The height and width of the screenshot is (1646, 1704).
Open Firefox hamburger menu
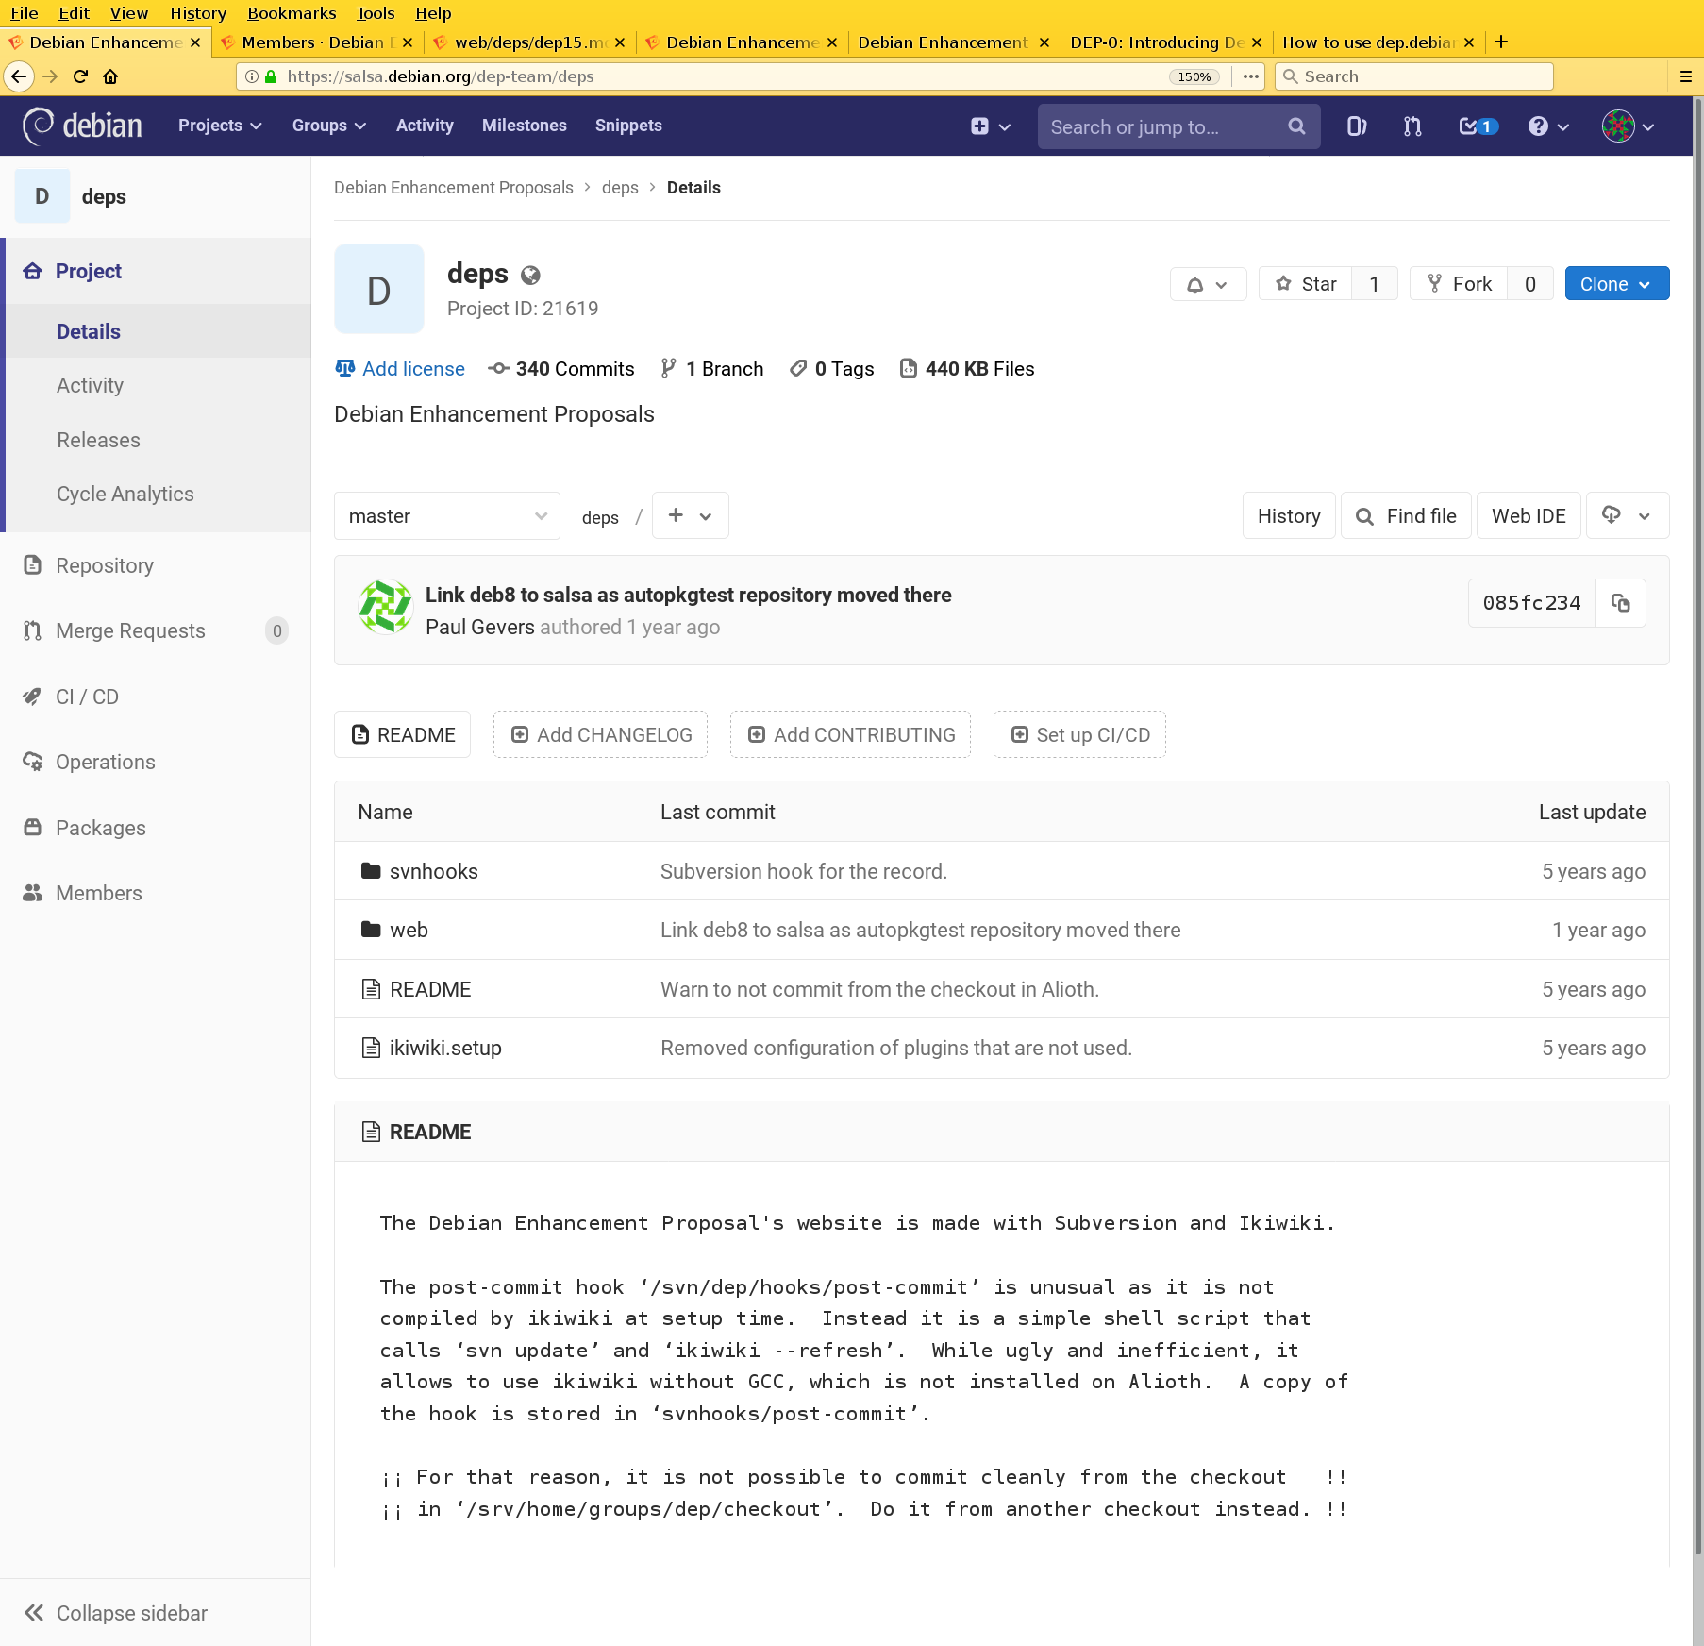pyautogui.click(x=1685, y=76)
